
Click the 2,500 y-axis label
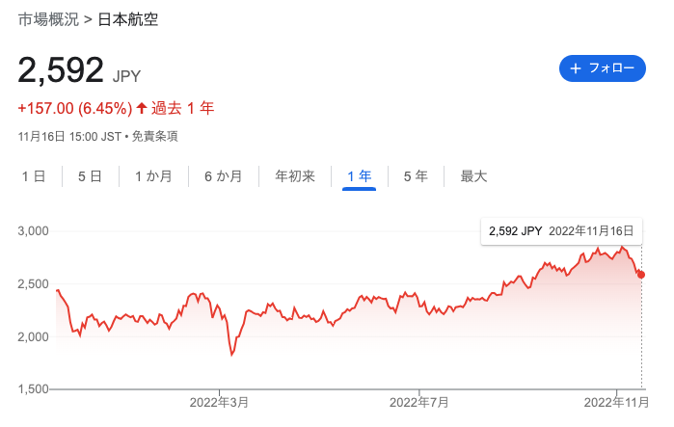point(33,284)
